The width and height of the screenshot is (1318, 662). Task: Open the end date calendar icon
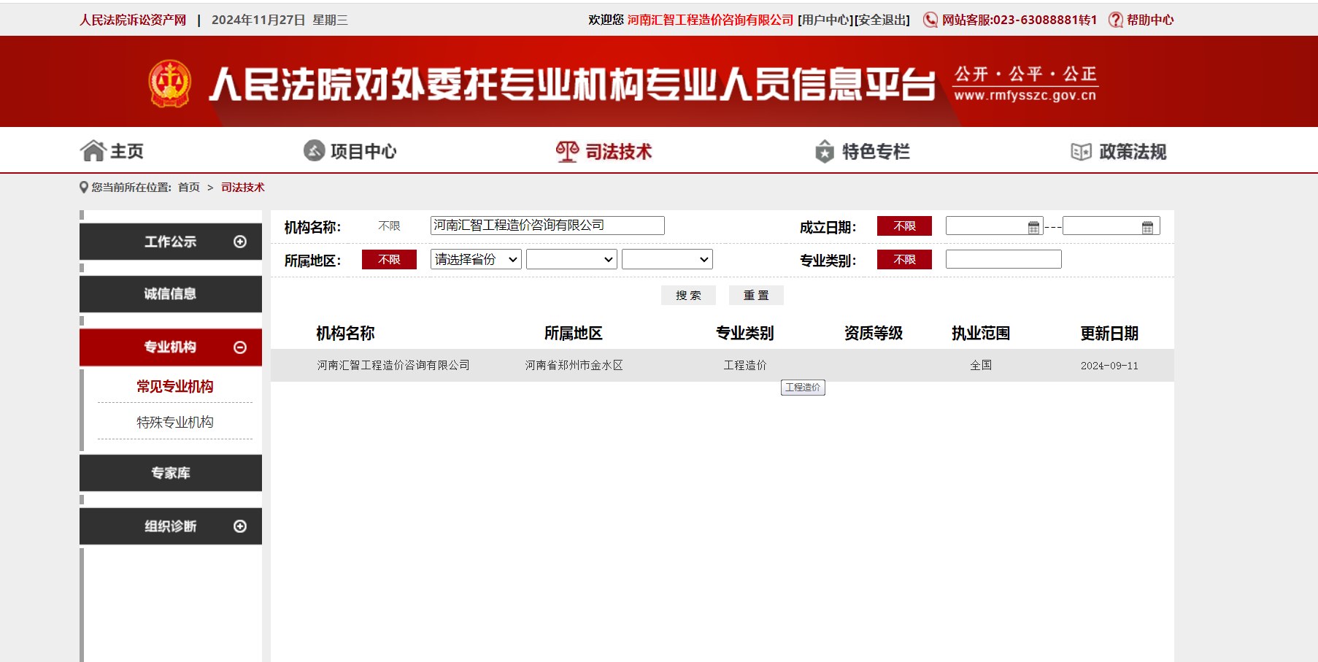pyautogui.click(x=1147, y=228)
